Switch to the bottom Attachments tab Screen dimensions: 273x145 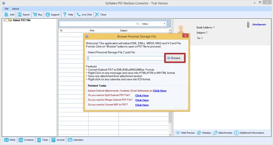[223, 133]
